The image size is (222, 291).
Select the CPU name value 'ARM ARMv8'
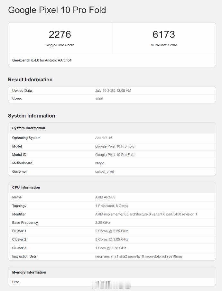pos(105,197)
